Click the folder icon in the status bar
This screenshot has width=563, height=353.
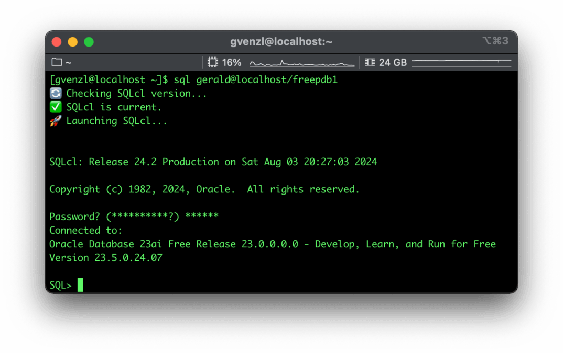[57, 62]
